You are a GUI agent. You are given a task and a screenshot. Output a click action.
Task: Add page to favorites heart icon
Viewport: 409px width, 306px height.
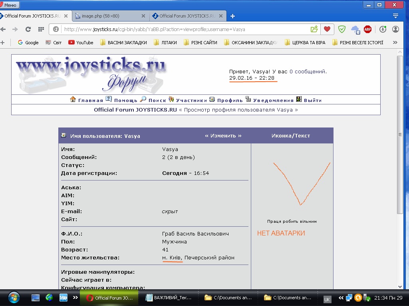coord(327,29)
